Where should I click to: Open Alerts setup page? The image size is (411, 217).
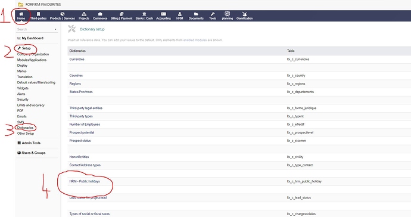point(21,94)
